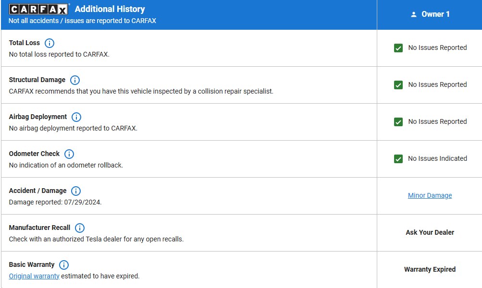Follow the Original warranty link
This screenshot has height=288, width=482.
pos(34,276)
